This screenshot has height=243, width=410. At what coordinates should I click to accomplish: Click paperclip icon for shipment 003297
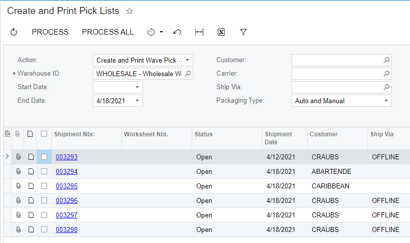point(18,215)
